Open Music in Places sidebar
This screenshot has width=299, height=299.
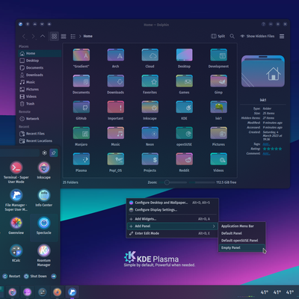click(40, 82)
